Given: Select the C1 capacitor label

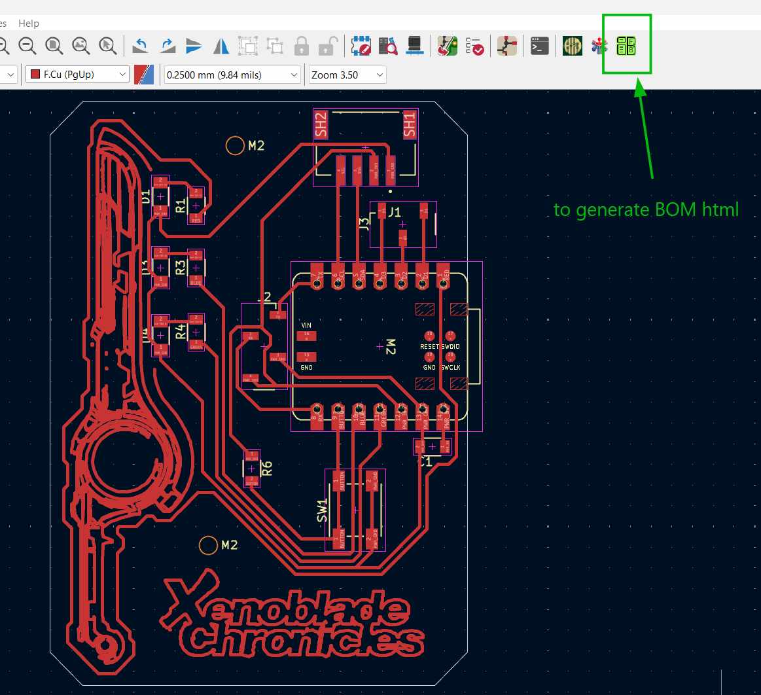Looking at the screenshot, I should (425, 461).
